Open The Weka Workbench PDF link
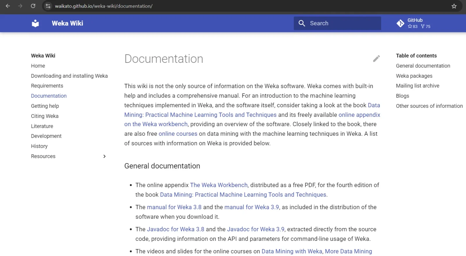 (219, 185)
